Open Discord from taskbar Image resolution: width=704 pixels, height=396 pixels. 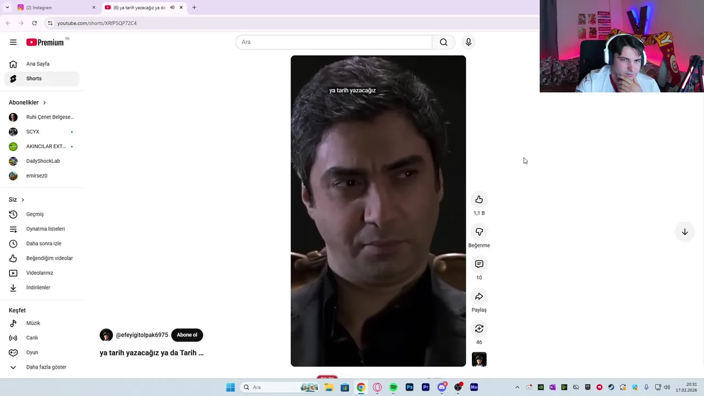click(x=442, y=387)
